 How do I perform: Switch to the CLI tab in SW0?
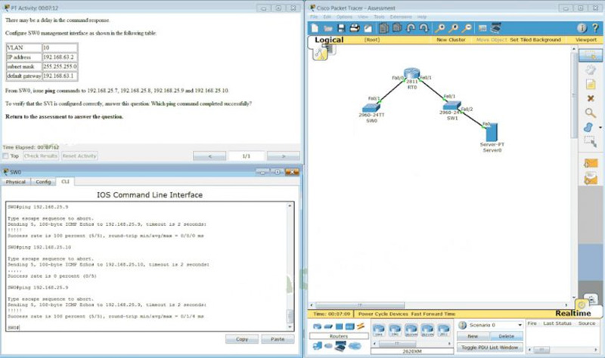[65, 181]
